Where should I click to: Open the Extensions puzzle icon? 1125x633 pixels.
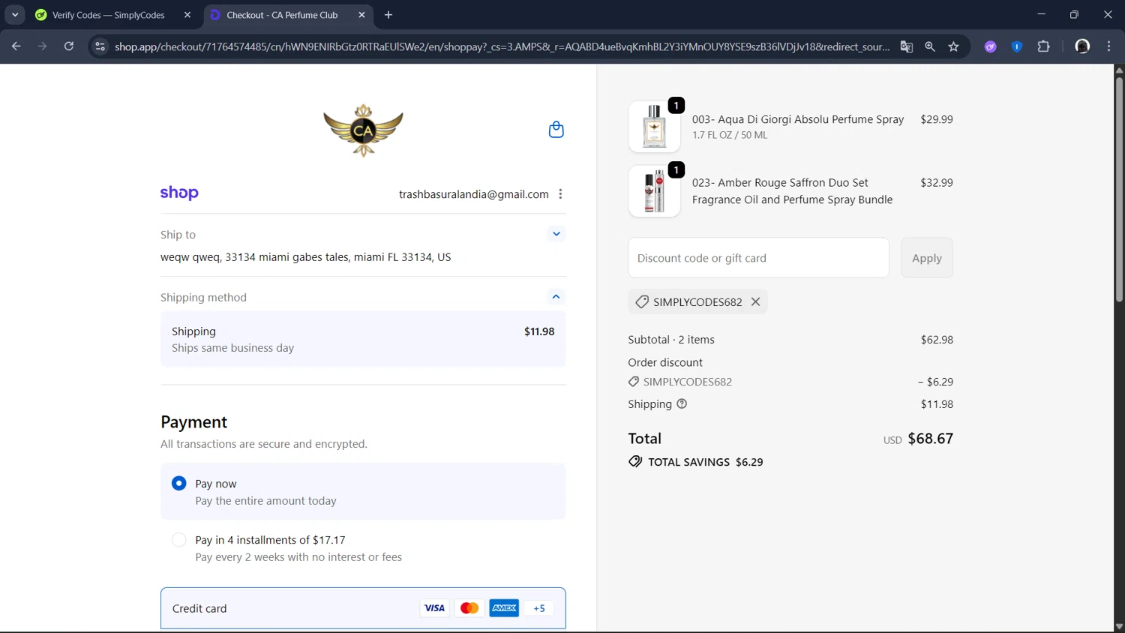[1043, 46]
